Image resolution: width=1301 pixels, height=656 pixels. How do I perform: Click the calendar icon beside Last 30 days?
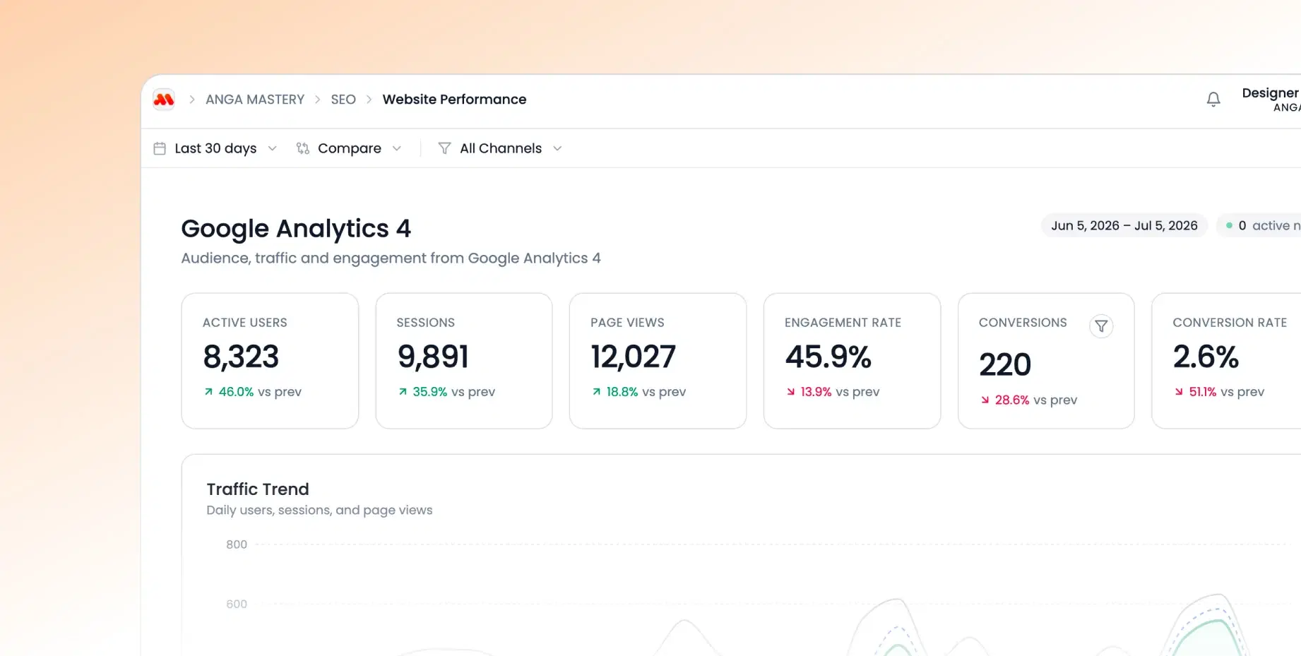[160, 148]
